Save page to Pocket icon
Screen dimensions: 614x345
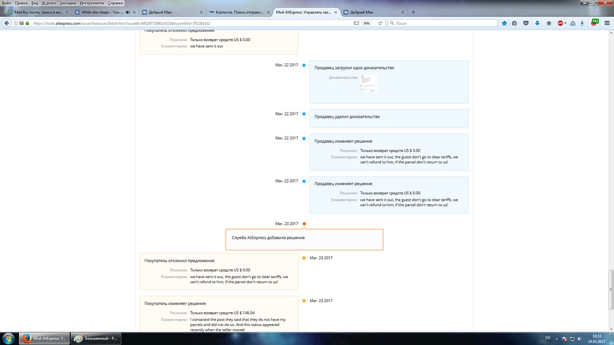526,23
